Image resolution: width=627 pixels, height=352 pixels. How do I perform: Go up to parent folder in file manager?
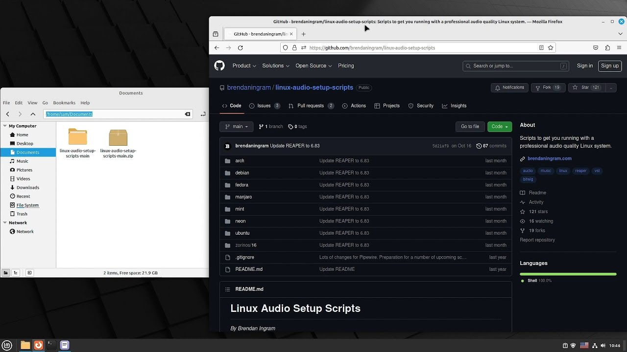pos(33,114)
